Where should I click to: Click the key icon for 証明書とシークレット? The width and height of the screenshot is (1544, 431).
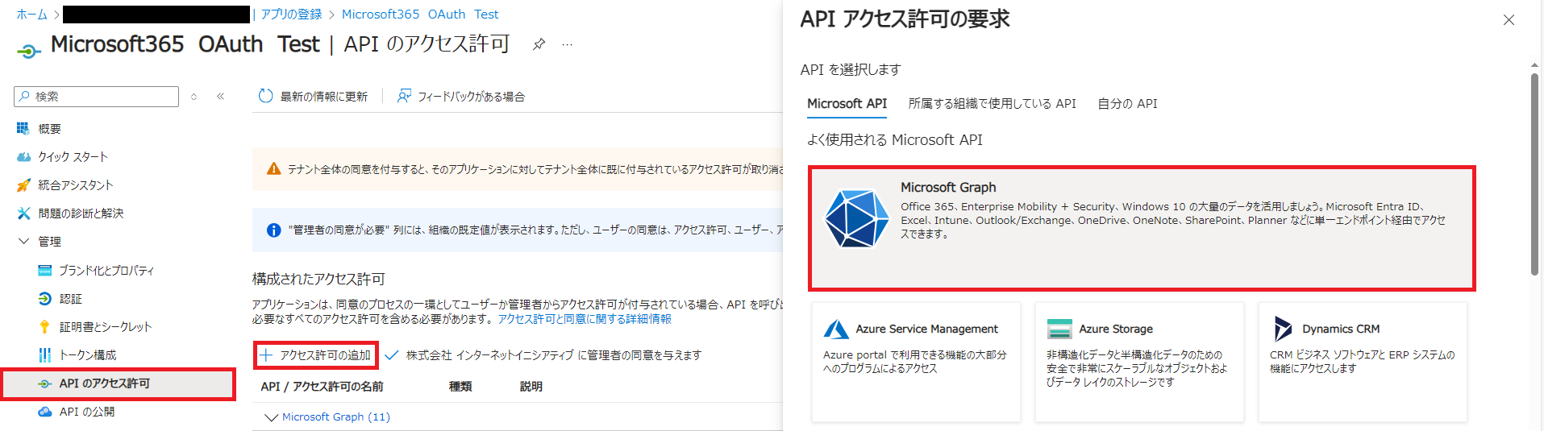(x=44, y=327)
